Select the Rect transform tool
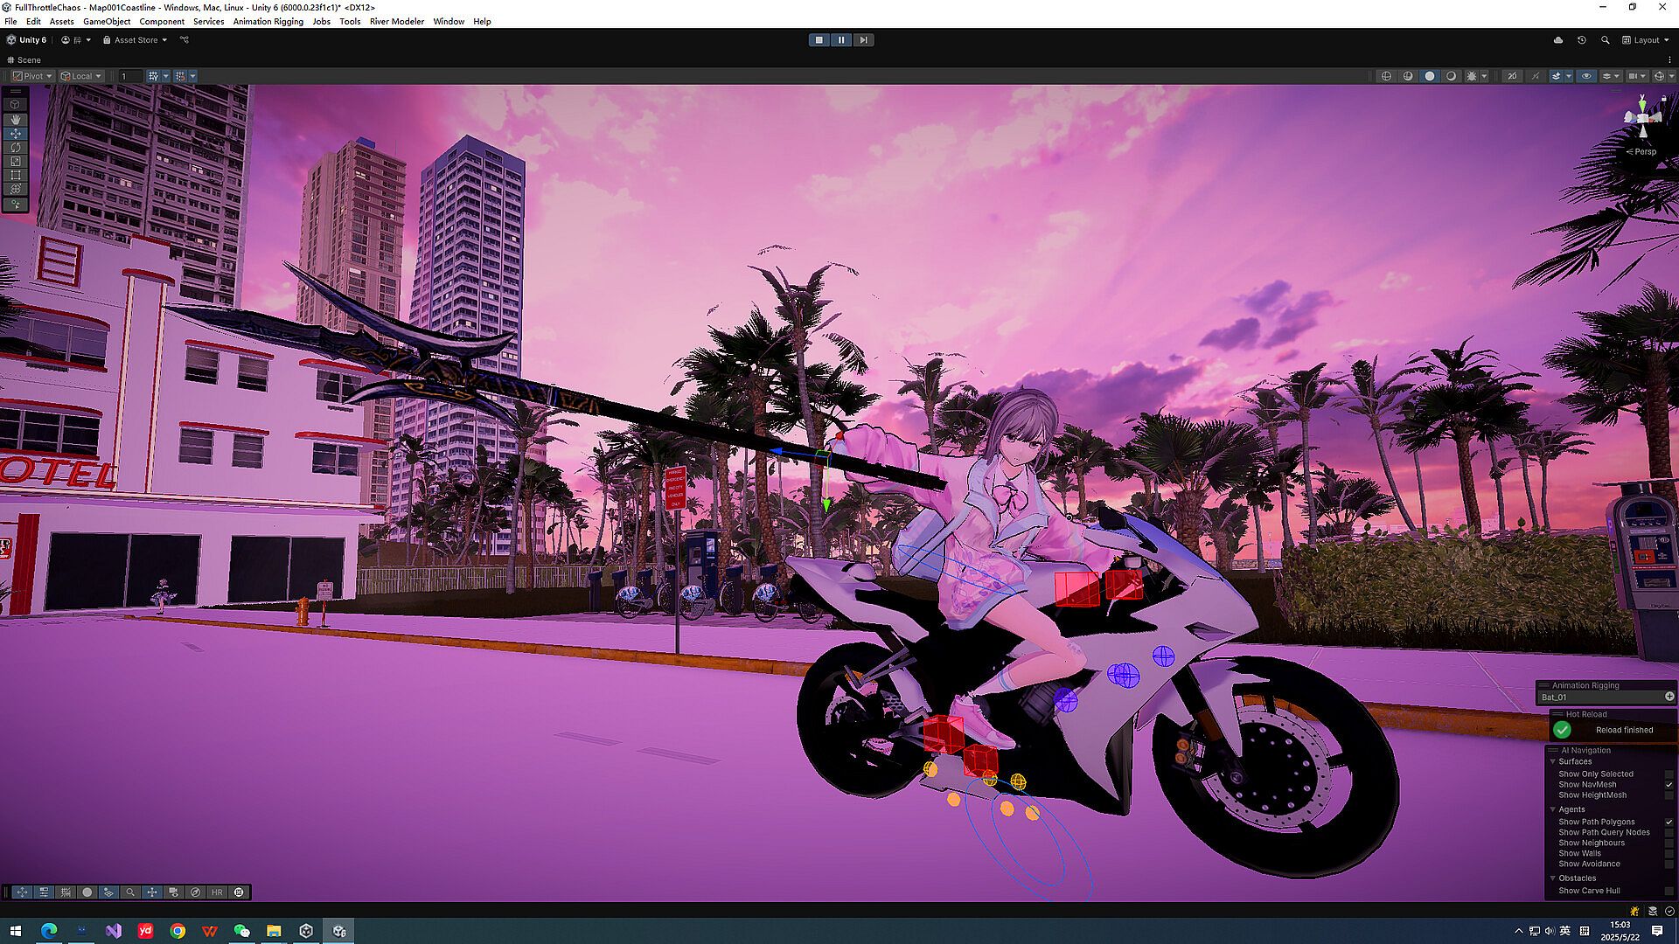This screenshot has width=1679, height=944. pyautogui.click(x=15, y=176)
